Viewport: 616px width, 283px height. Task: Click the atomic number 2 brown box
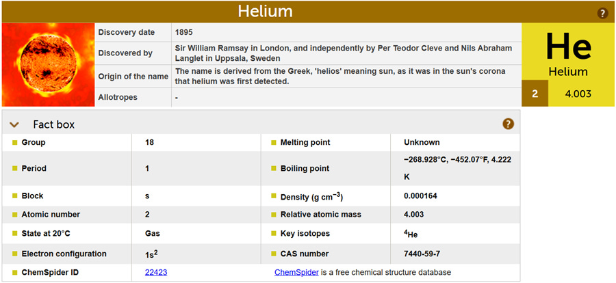[x=535, y=94]
